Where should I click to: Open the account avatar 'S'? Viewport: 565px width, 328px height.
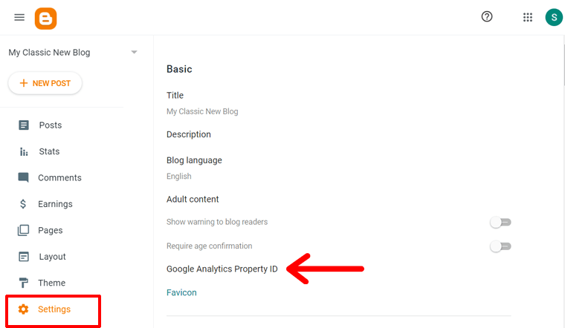click(553, 17)
